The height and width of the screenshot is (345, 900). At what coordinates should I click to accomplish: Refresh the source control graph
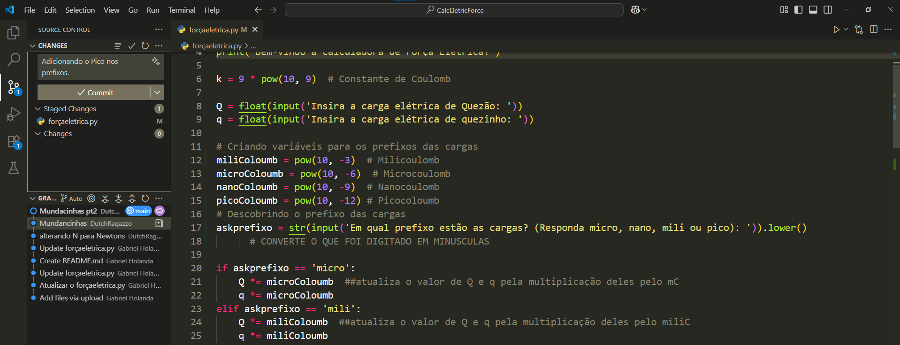click(x=145, y=199)
